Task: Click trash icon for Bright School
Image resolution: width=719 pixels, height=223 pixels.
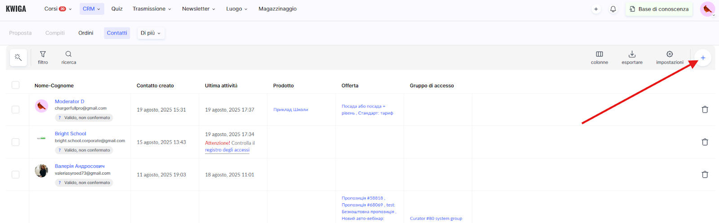Action: point(705,142)
